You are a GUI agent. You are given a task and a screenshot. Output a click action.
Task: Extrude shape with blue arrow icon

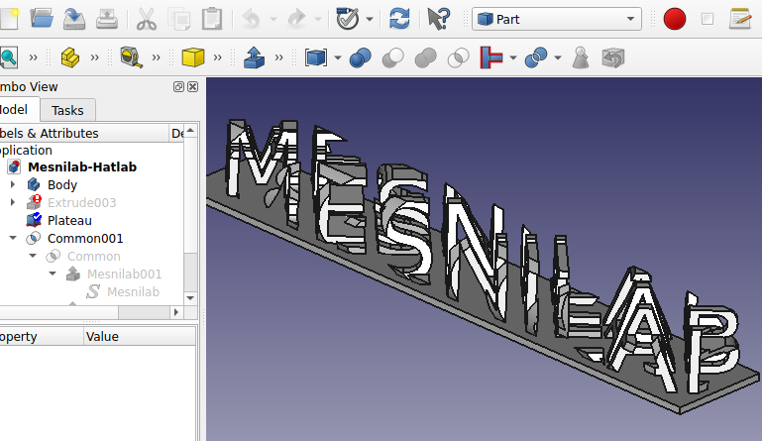point(254,57)
